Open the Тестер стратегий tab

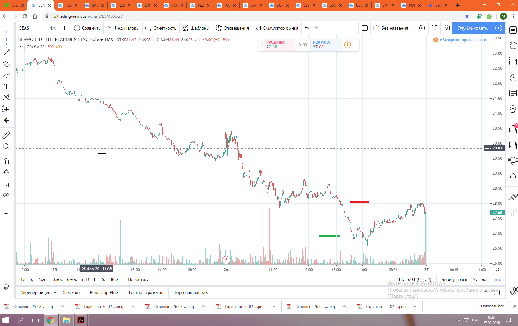146,292
